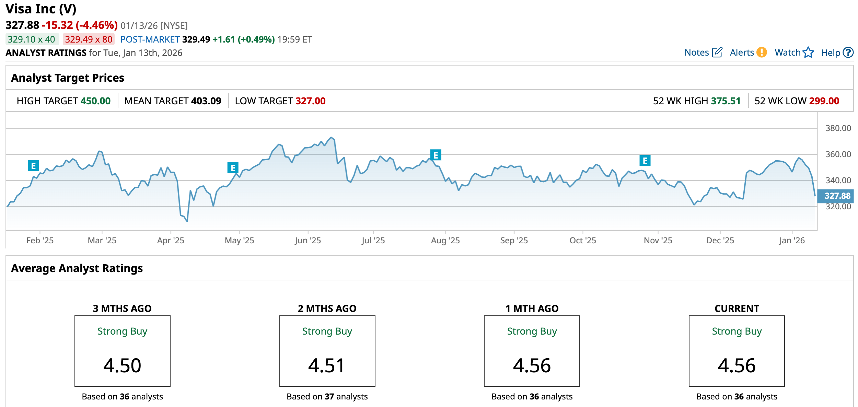Click the red ask quote 329.49 x 80
Viewport: 858px width, 407px height.
pos(89,39)
